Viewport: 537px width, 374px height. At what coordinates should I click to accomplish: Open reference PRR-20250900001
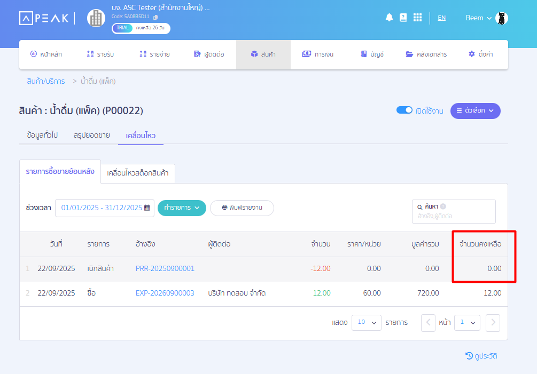(x=165, y=269)
